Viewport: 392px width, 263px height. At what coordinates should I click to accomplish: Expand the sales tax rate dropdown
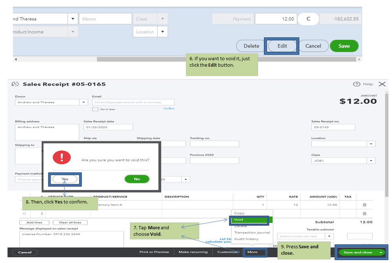[x=329, y=236]
